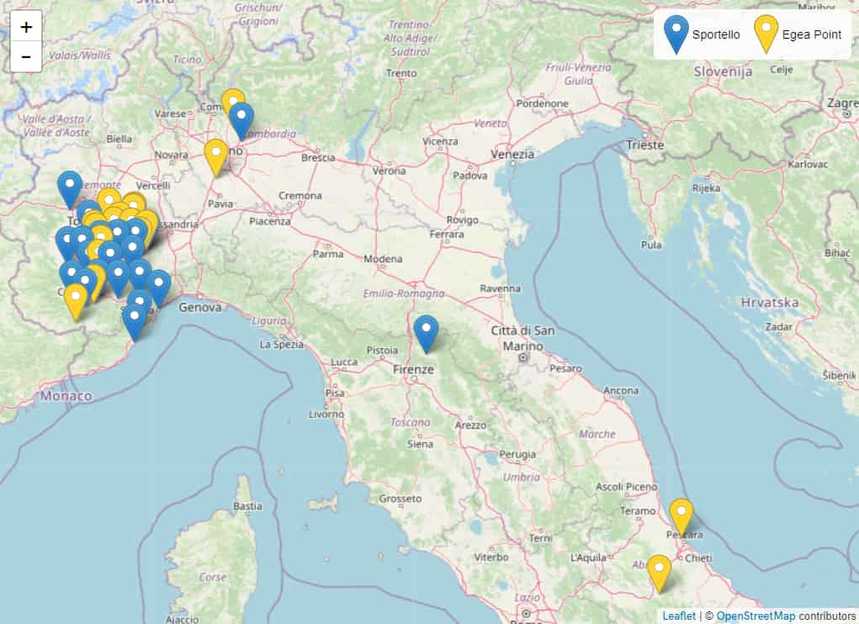859x624 pixels.
Task: Click the Sportello legend label
Action: pos(716,34)
